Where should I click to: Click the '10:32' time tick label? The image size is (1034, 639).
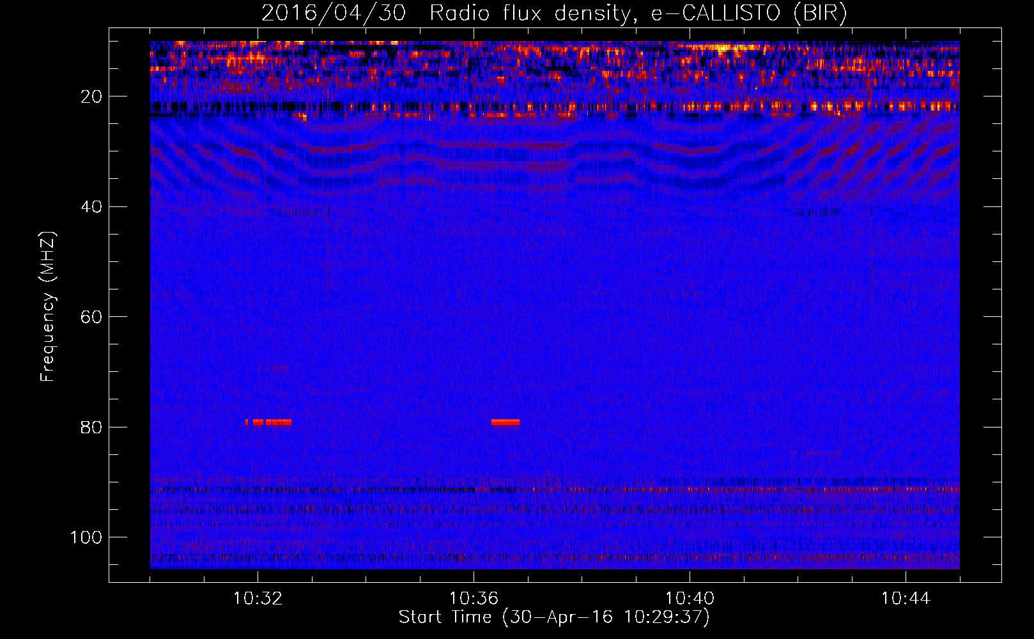pos(258,599)
